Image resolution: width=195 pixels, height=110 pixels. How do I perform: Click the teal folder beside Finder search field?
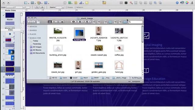tap(125, 22)
